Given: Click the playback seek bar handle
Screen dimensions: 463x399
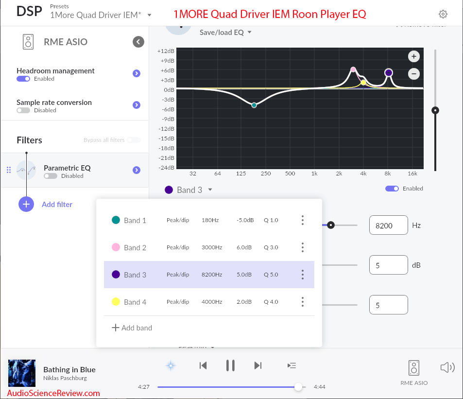Looking at the screenshot, I should [x=298, y=387].
